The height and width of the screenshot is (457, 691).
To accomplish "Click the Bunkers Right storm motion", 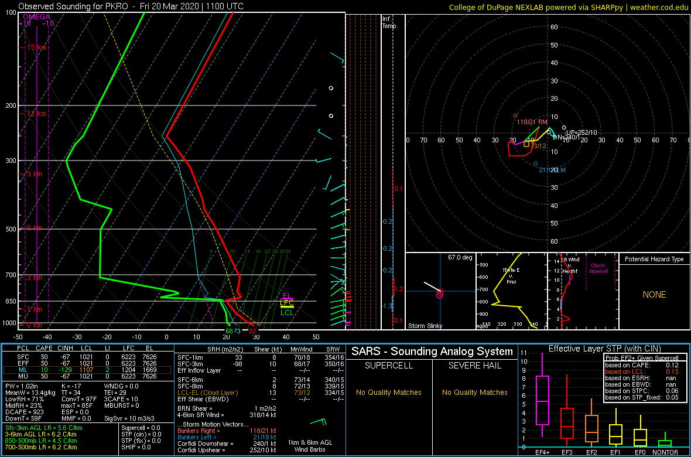I will pyautogui.click(x=227, y=431).
